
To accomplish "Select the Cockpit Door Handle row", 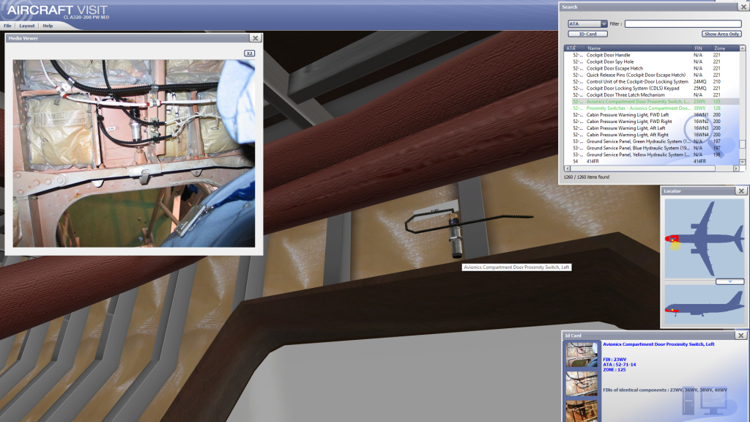I will [x=651, y=55].
